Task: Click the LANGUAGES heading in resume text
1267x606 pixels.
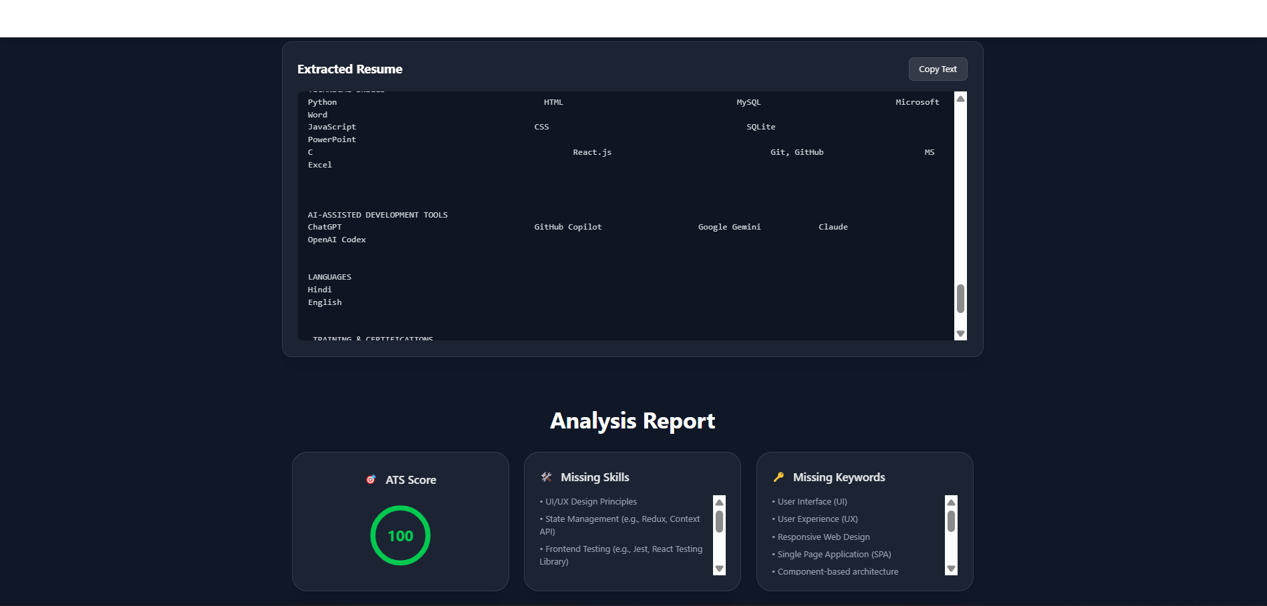Action: click(x=329, y=277)
